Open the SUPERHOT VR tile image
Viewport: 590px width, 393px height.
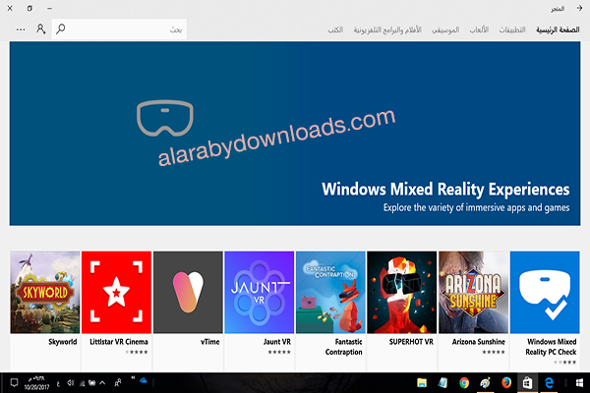point(402,292)
